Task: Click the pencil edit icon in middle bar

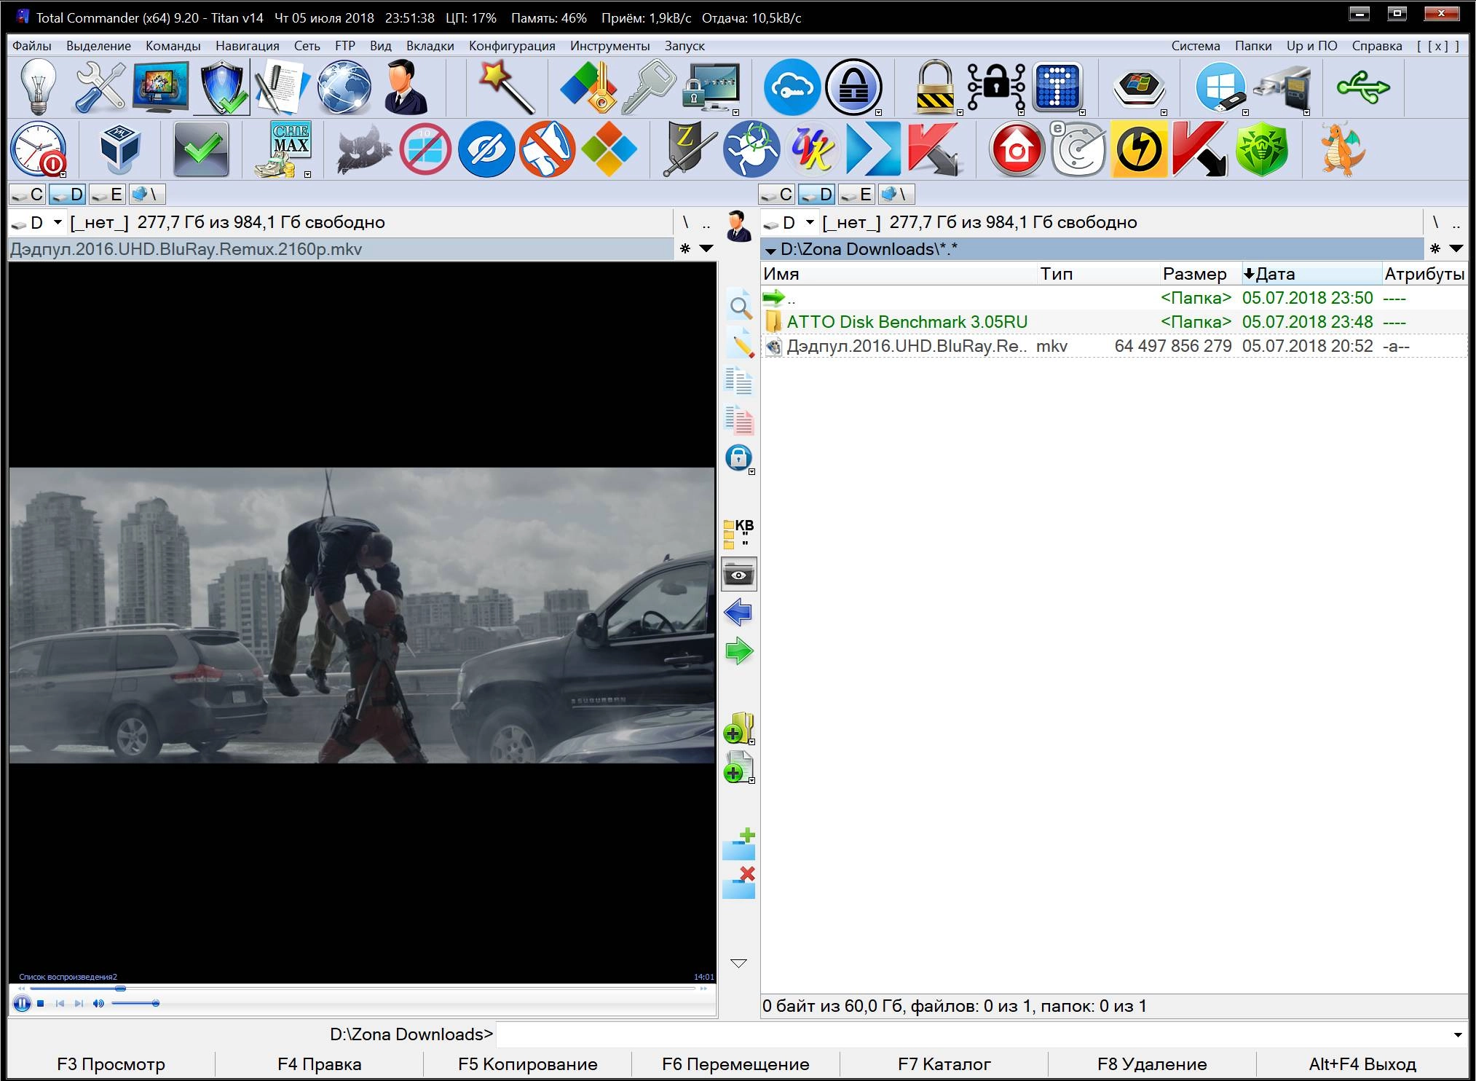Action: 739,344
